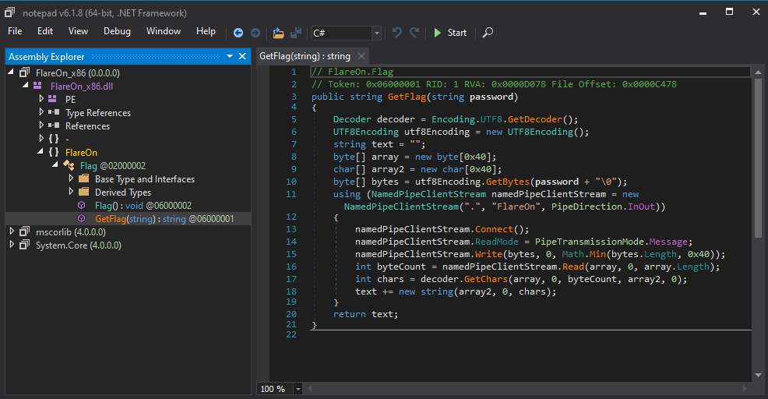The height and width of the screenshot is (399, 768).
Task: Maximize the notepad window
Action: [x=729, y=12]
